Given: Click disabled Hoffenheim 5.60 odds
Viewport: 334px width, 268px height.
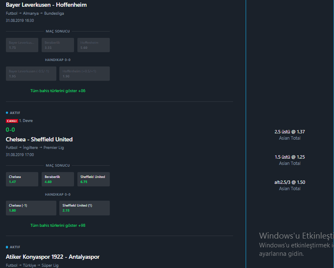Looking at the screenshot, I should click(93, 45).
